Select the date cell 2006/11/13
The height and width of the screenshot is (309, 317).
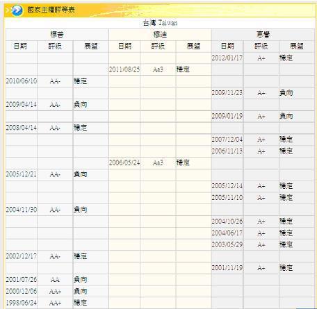(227, 151)
